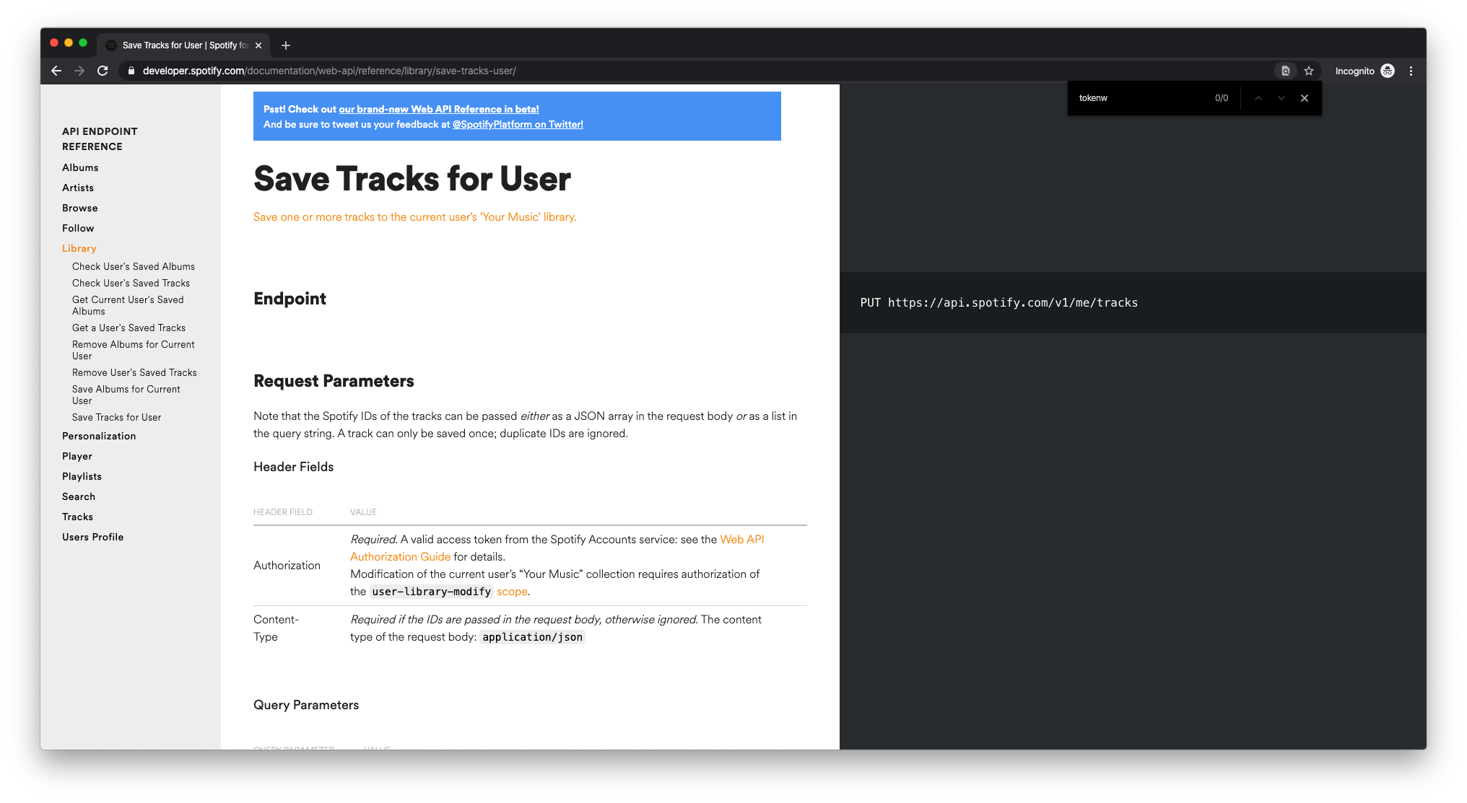This screenshot has height=803, width=1467.
Task: Open Check User's Saved Tracks reference
Action: pos(131,283)
